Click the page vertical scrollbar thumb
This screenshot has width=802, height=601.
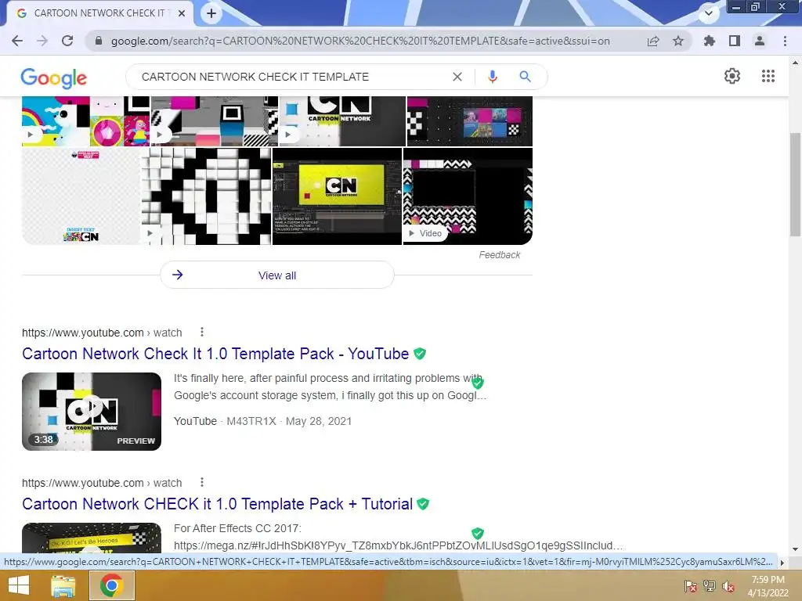(x=795, y=184)
